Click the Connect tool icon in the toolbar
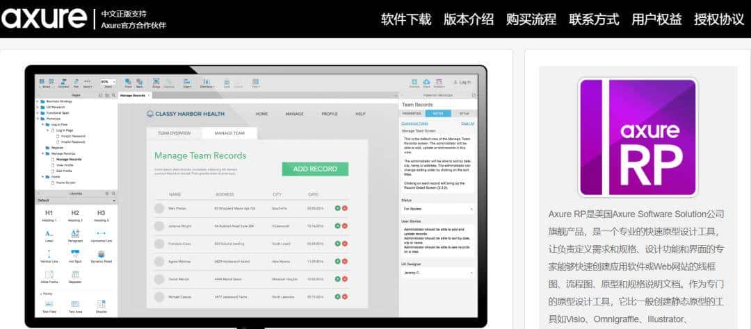 click(x=64, y=83)
